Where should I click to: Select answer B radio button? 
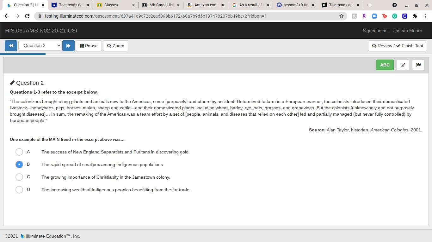pos(19,164)
